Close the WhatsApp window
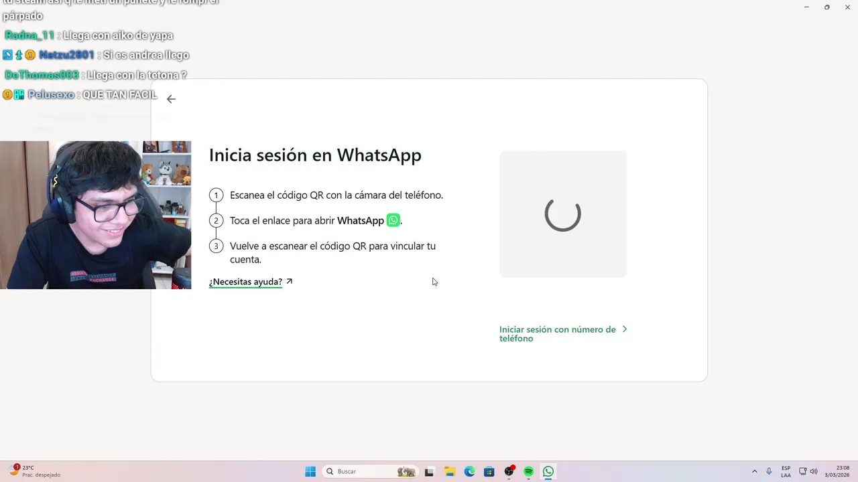 tap(847, 7)
